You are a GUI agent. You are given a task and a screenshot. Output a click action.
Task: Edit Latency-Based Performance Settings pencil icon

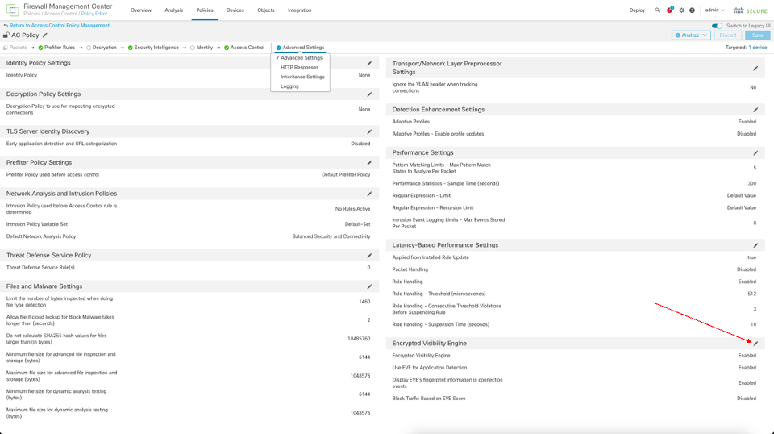pyautogui.click(x=755, y=245)
